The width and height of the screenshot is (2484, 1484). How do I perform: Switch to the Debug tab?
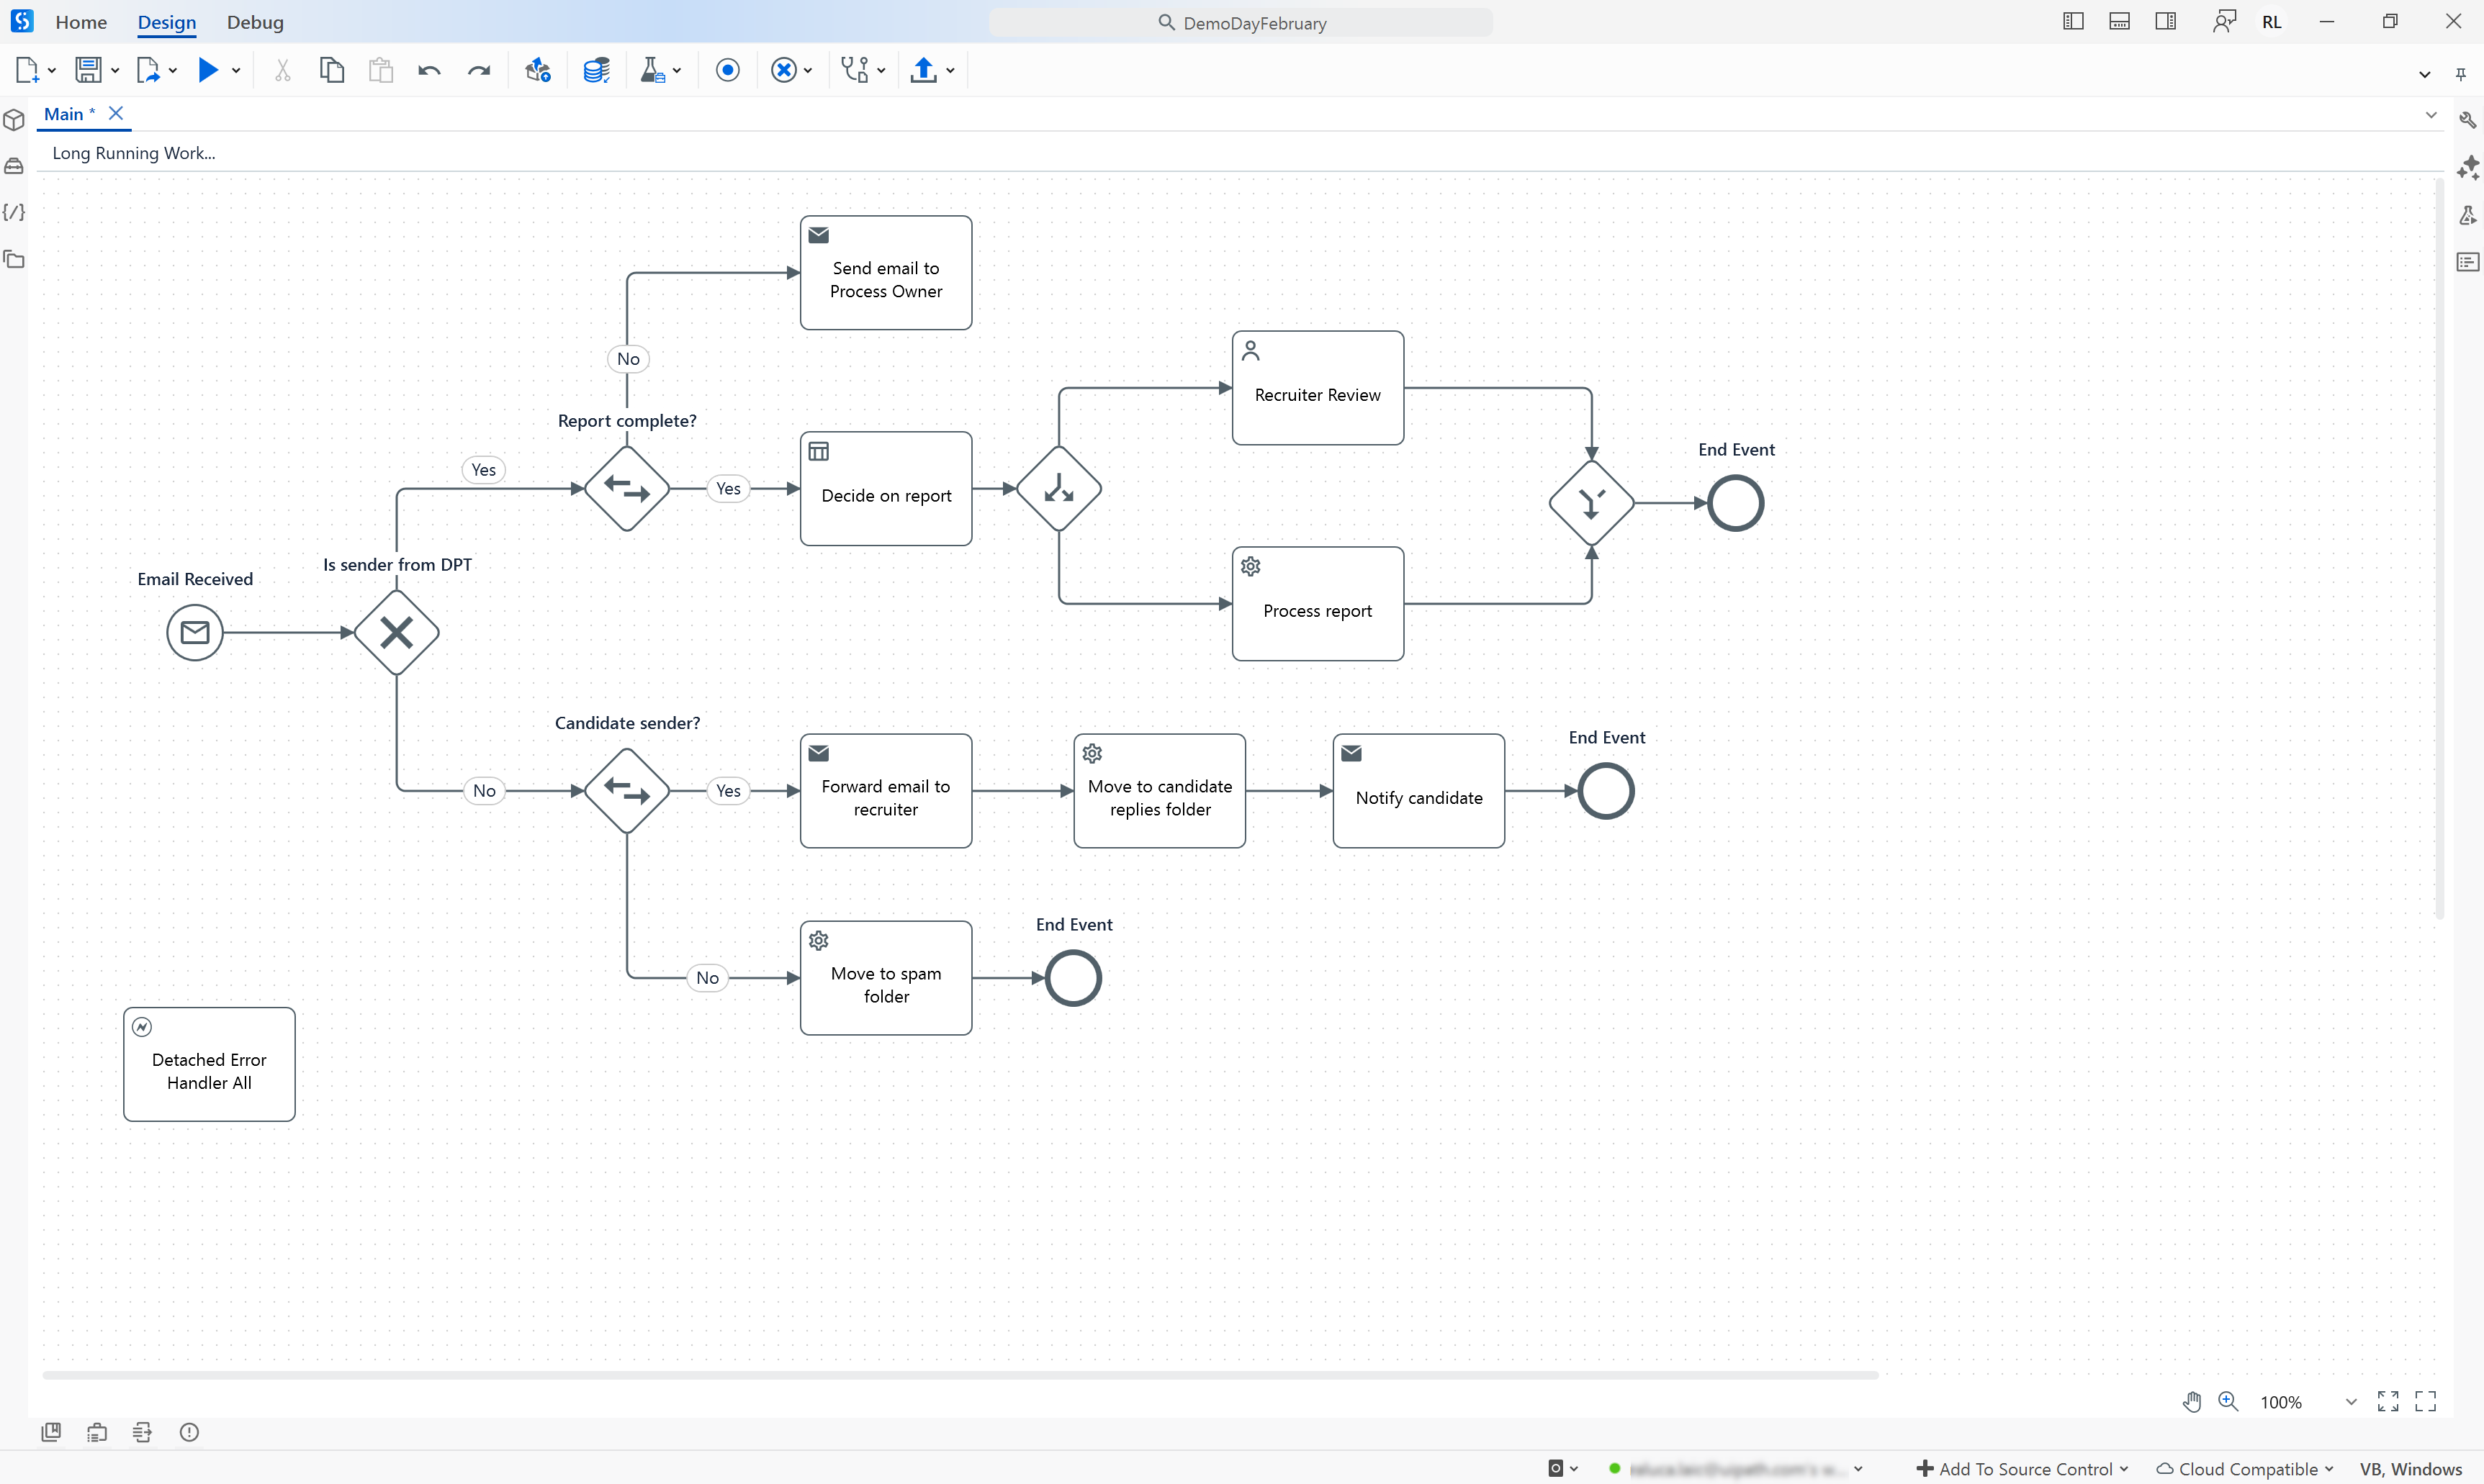[x=254, y=22]
